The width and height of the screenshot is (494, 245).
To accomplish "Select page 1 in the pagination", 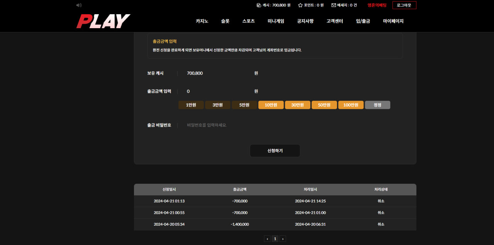I will 275,239.
